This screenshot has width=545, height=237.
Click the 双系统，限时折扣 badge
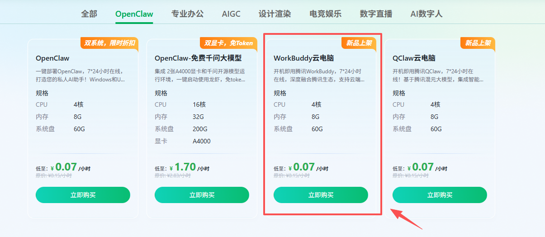pos(109,43)
